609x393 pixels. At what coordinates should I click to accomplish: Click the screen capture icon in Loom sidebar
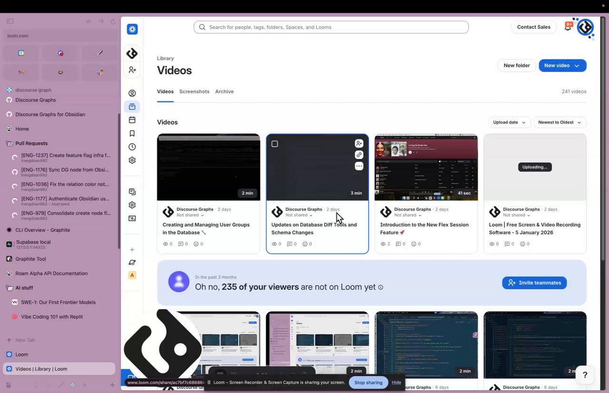tap(132, 218)
